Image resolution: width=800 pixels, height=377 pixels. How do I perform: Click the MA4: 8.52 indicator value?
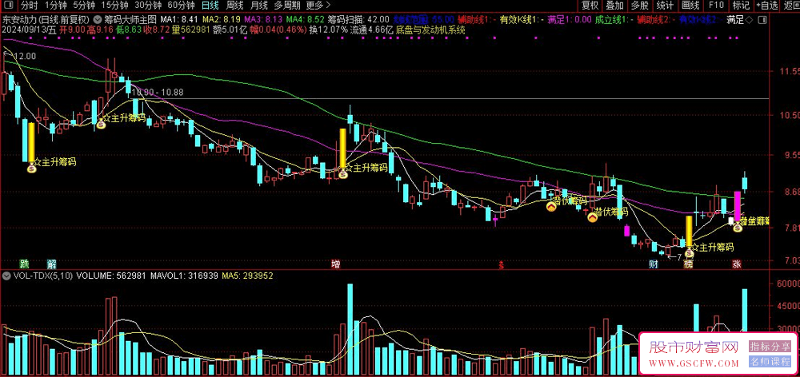(x=304, y=20)
